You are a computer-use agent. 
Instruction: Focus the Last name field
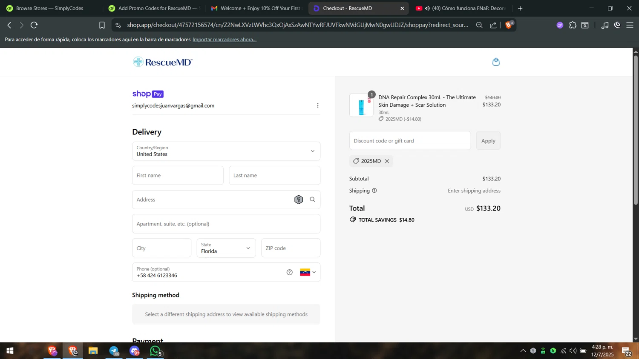pos(275,175)
